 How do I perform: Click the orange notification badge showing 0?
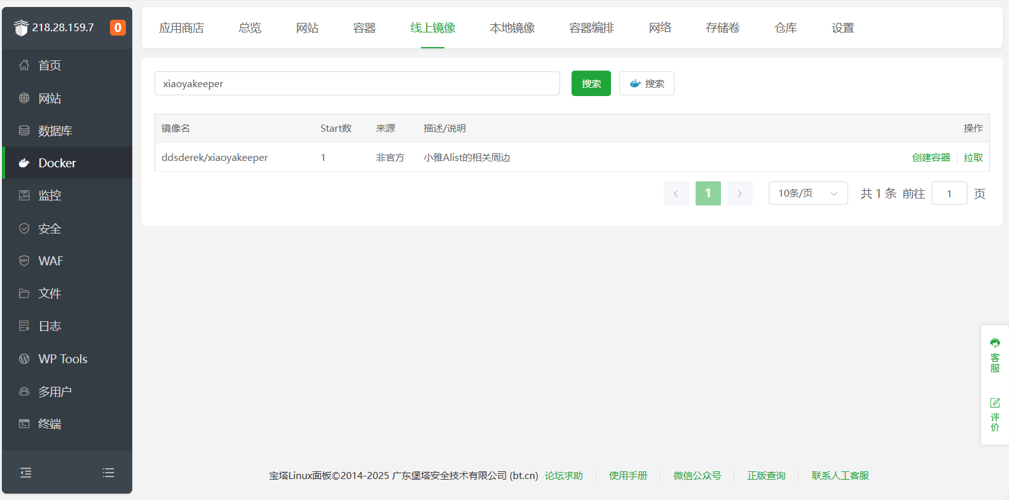coord(118,27)
